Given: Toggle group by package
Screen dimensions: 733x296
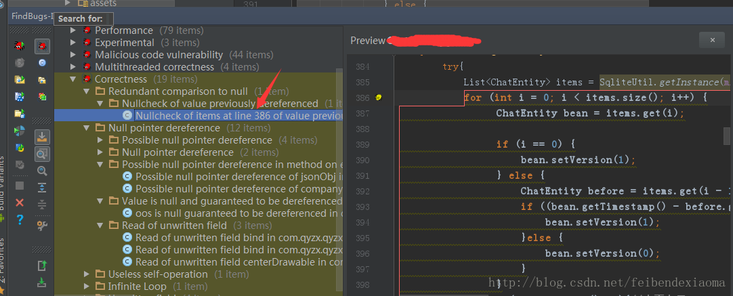Looking at the screenshot, I should click(42, 80).
